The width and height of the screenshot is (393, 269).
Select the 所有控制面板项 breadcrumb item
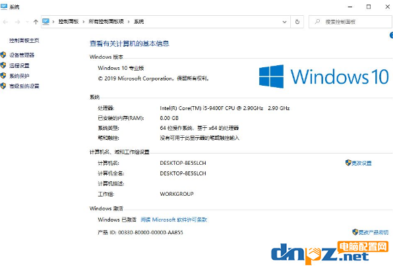(x=106, y=22)
